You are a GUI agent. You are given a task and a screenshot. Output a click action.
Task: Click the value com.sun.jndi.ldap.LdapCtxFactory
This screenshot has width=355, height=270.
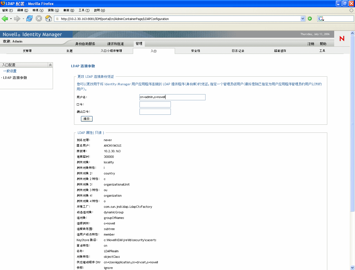click(x=128, y=207)
